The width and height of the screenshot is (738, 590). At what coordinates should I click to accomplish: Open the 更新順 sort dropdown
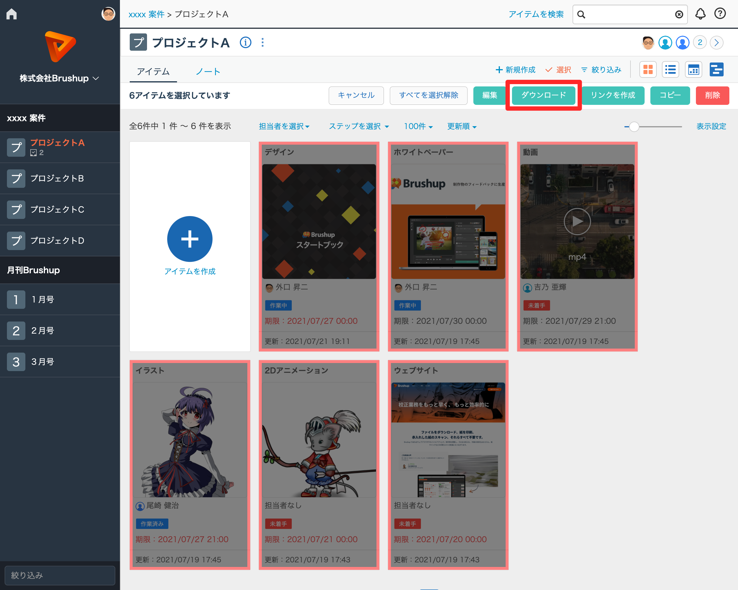pos(462,126)
